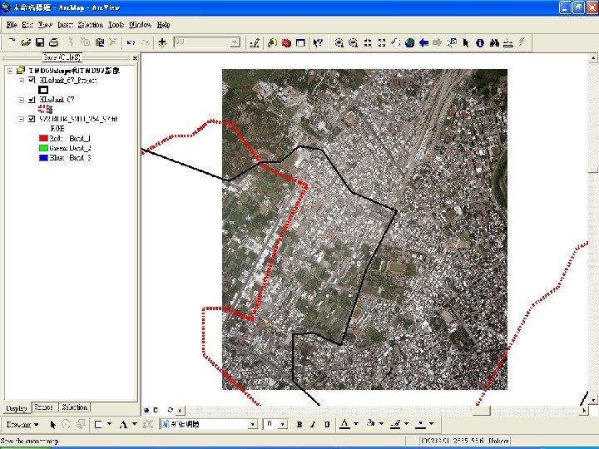Open the red ArcToolbox icon
The height and width of the screenshot is (449, 599).
(286, 42)
